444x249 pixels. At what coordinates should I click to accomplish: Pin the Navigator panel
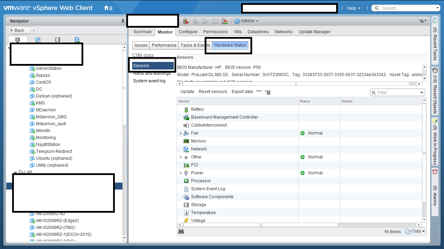tap(123, 21)
